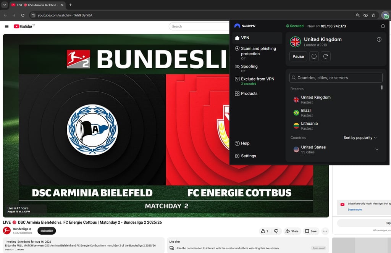Subscribe to the Bundesliga channel
391x253 pixels.
[47, 231]
